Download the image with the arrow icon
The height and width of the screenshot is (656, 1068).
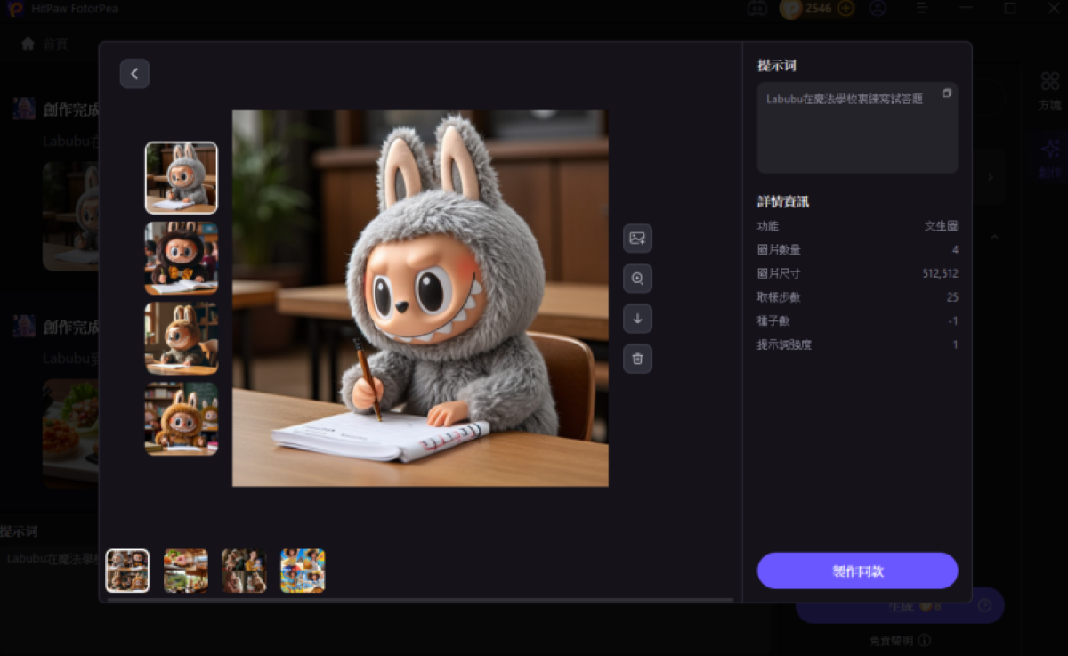tap(637, 319)
